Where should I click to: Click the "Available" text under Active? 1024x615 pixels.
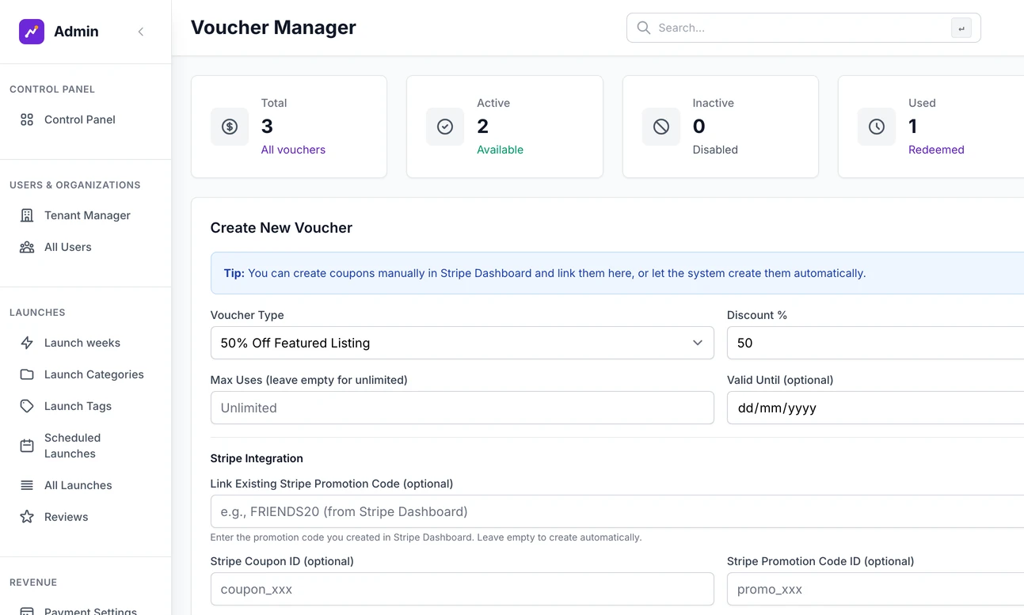[x=500, y=150]
